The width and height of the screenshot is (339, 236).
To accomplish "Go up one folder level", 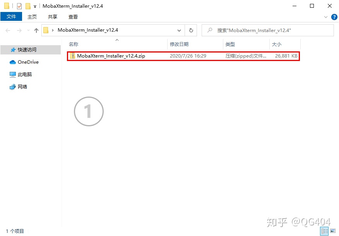I will click(x=36, y=31).
